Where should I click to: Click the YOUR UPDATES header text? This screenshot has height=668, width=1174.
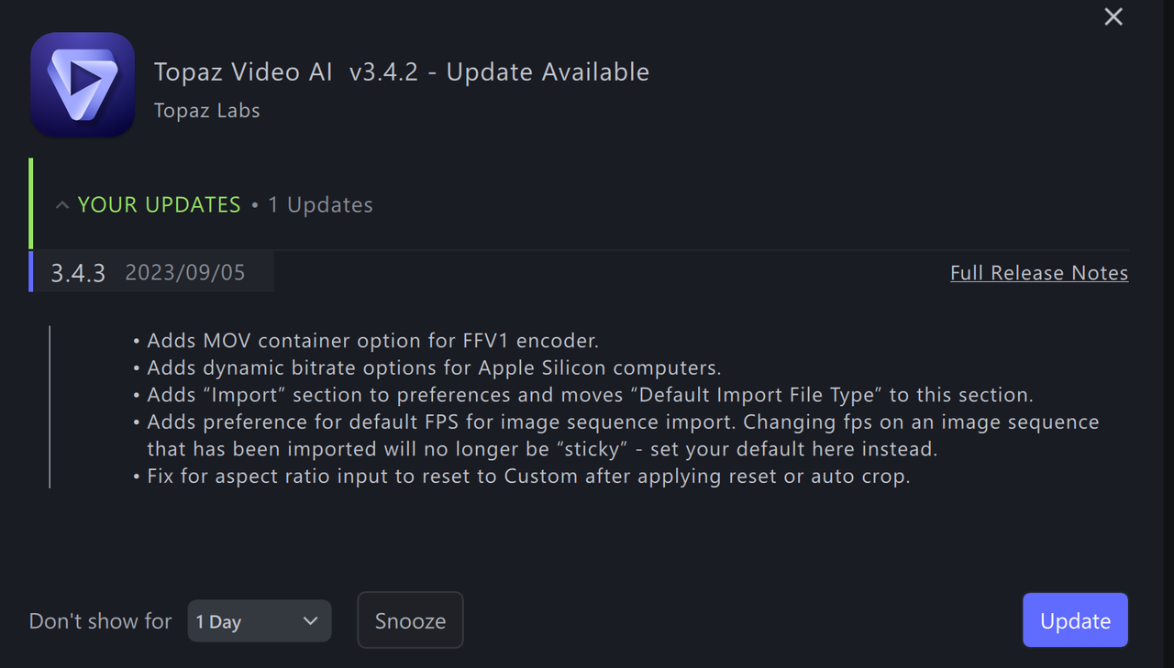tap(159, 204)
